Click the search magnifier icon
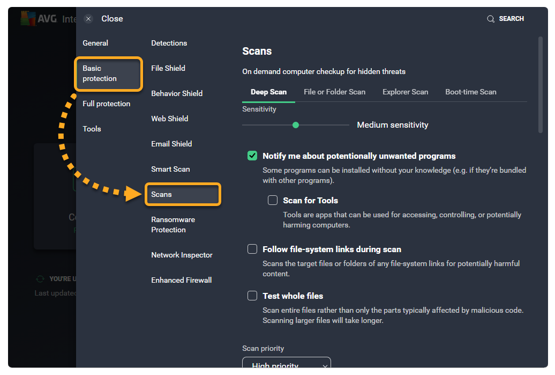The height and width of the screenshot is (375, 555). (490, 19)
